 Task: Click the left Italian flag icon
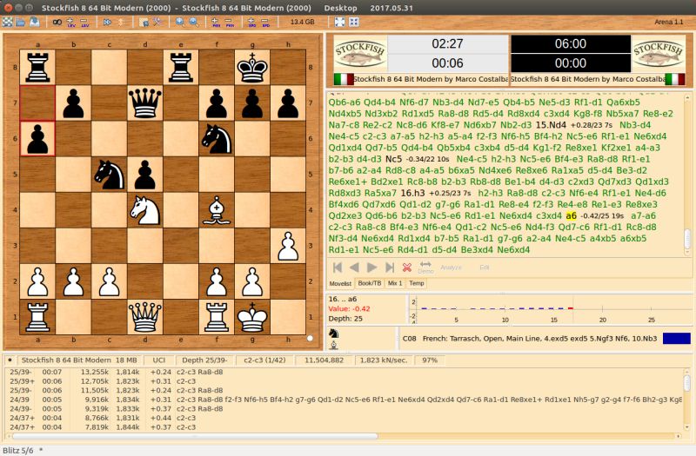[344, 79]
